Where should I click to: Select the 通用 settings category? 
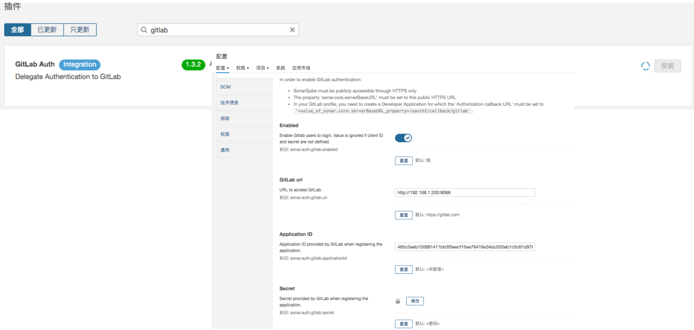(244, 150)
